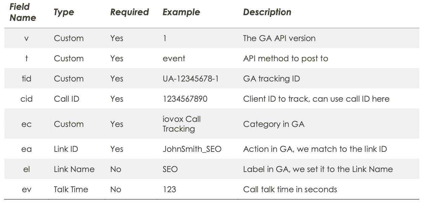Click the 'Call ID' type cell
The width and height of the screenshot is (424, 205).
tap(66, 99)
